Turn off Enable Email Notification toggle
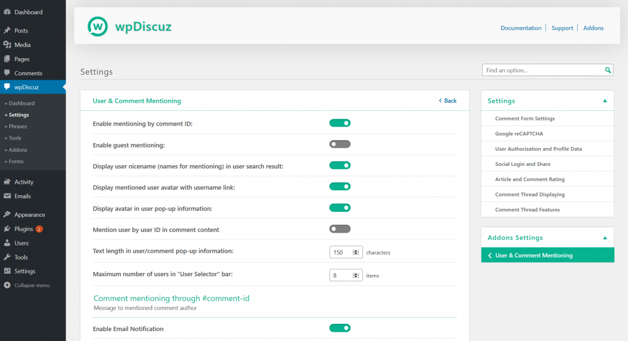Screen dimensions: 628x341 (x=340, y=329)
